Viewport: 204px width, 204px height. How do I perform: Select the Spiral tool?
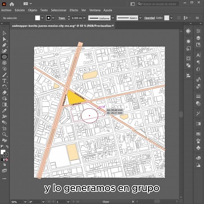4,69
